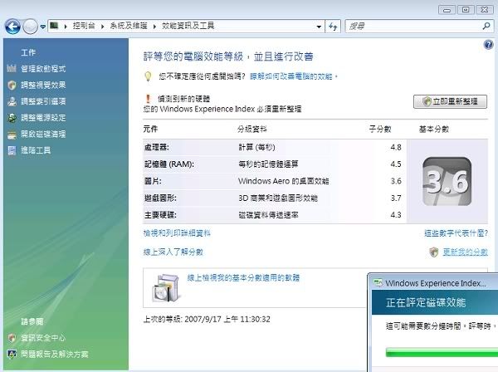Click the green progress bar in dialog
Screen dimensions: 498x372
click(x=442, y=352)
